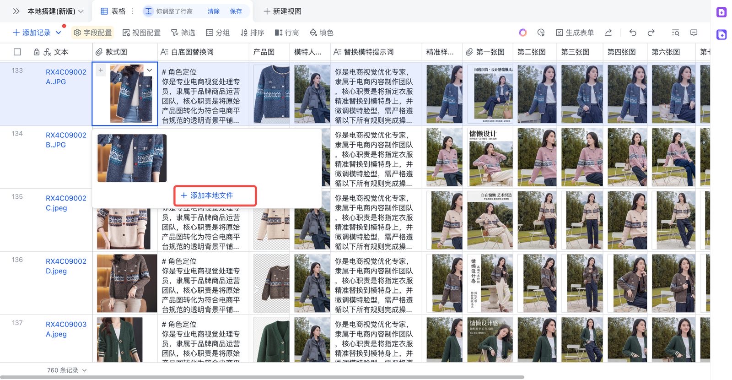Click the 款式图 column header
This screenshot has width=732, height=380.
pos(125,52)
